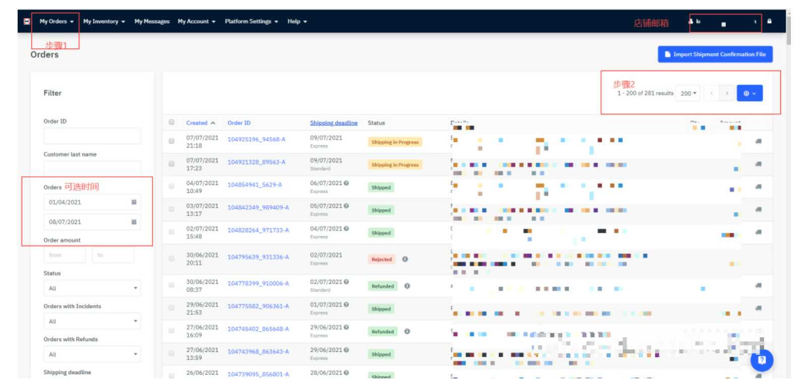Check the box for order 104778399_910006-A
This screenshot has width=801, height=389.
tap(171, 285)
